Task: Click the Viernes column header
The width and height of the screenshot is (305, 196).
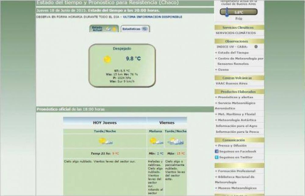Action: pos(167,123)
